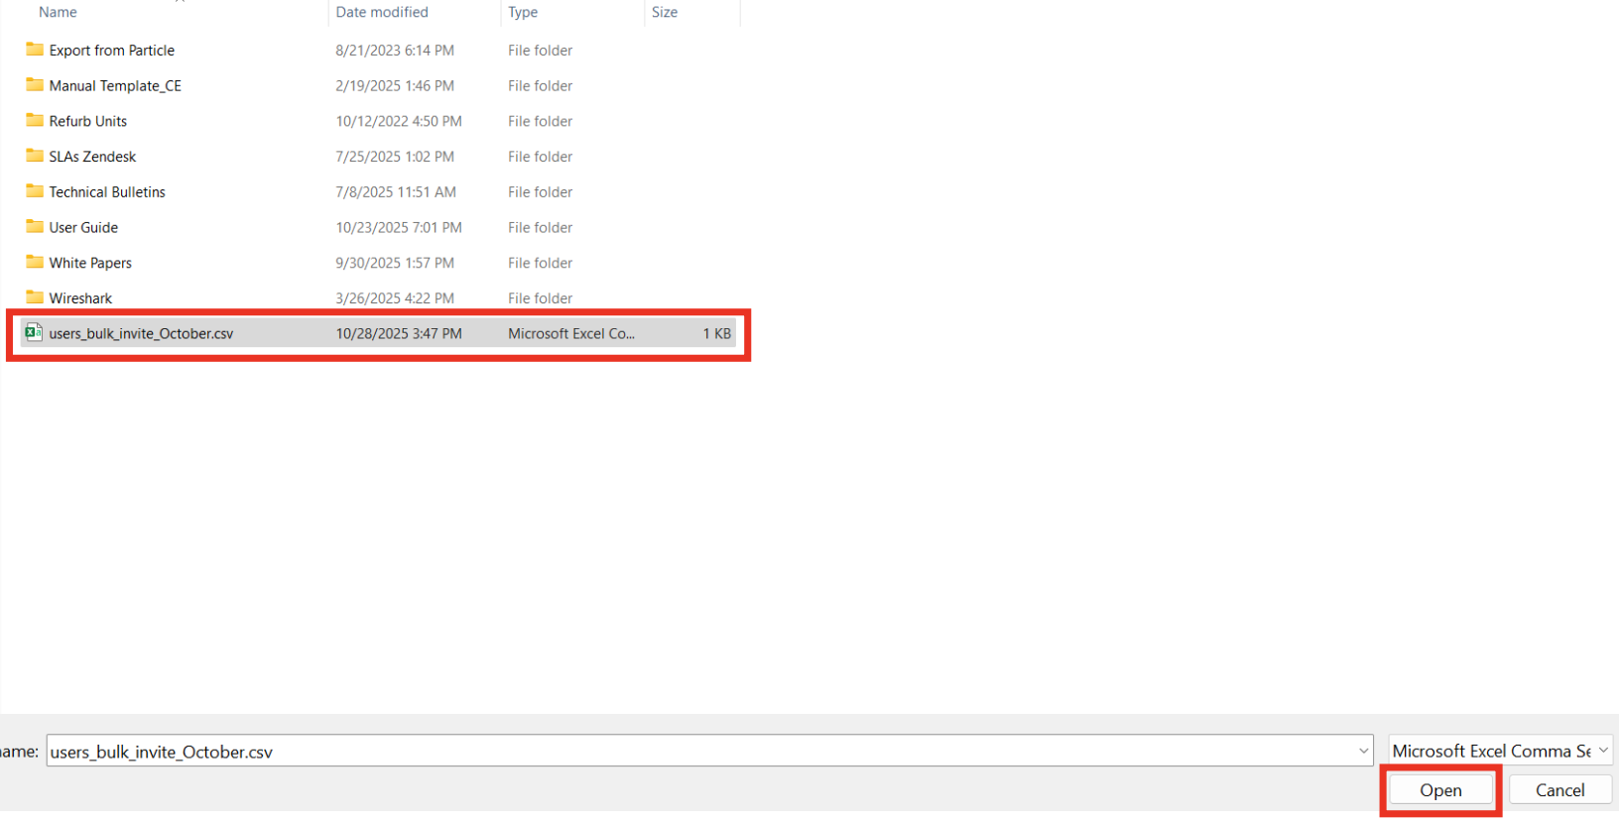This screenshot has width=1621, height=821.
Task: Select the file users_bulk_invite_October.csv
Action: click(378, 334)
